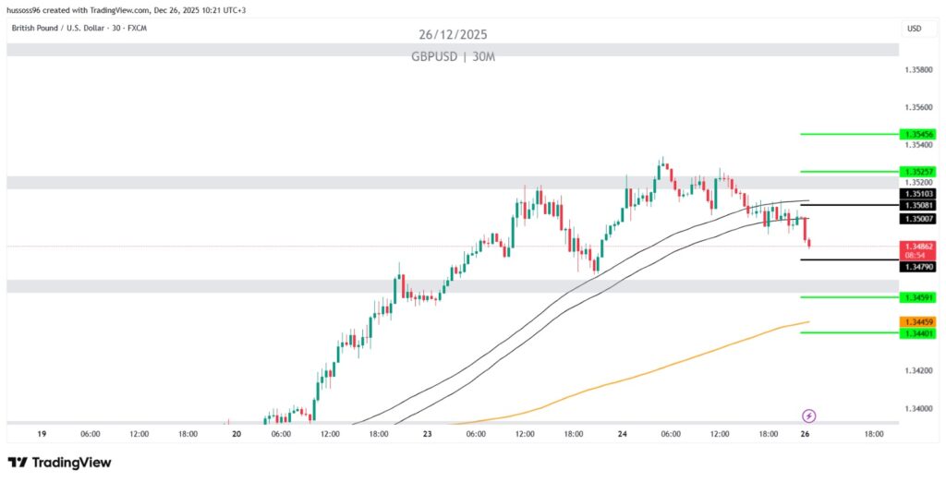Select the black 1.35103 price label
This screenshot has height=482, width=946.
click(917, 194)
